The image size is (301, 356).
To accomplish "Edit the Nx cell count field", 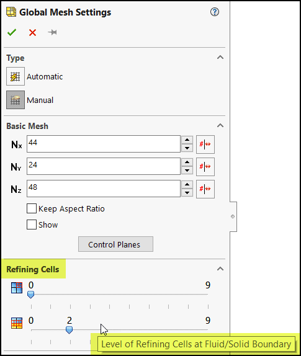I will pyautogui.click(x=104, y=144).
